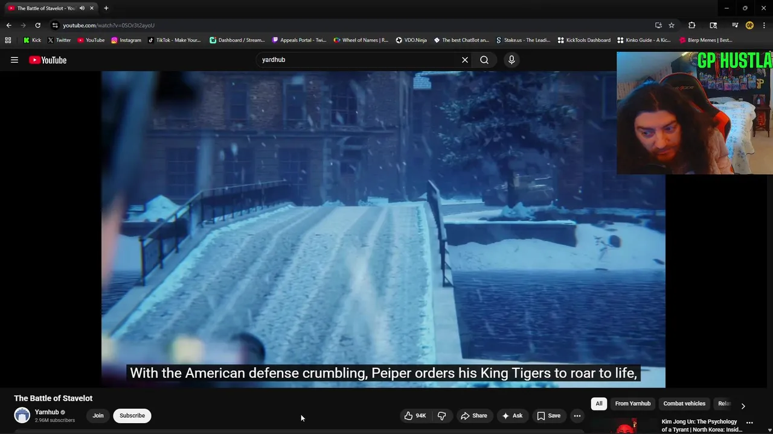Open 'Blerp Memes | Best...' bookmark
The width and height of the screenshot is (773, 434).
click(x=706, y=40)
